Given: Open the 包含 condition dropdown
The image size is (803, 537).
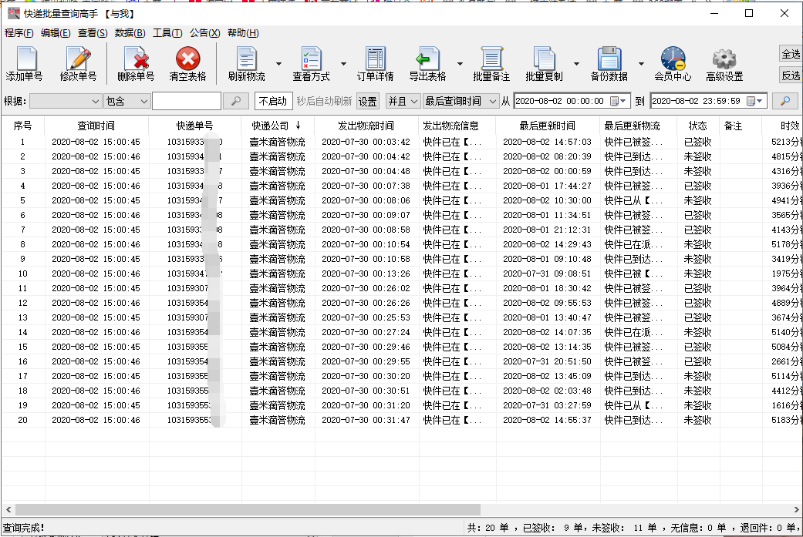Looking at the screenshot, I should tap(127, 101).
